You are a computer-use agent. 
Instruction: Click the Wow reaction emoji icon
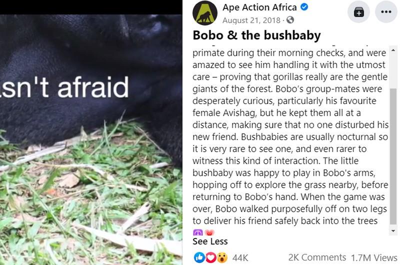click(222, 257)
